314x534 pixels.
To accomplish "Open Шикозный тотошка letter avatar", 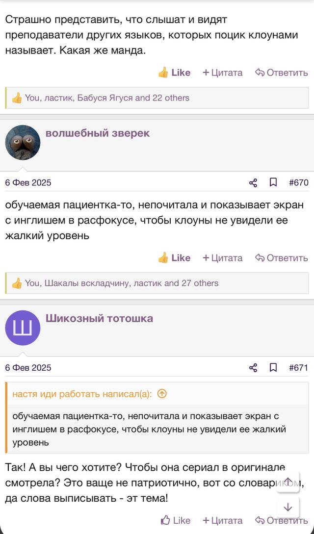I will (x=23, y=328).
